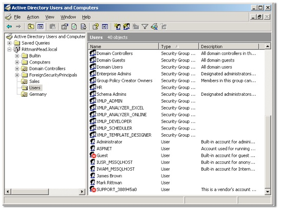
Task: Open the File menu
Action: pos(17,17)
